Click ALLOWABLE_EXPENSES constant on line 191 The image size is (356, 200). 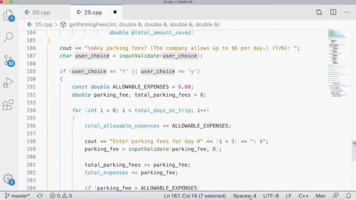(x=141, y=87)
